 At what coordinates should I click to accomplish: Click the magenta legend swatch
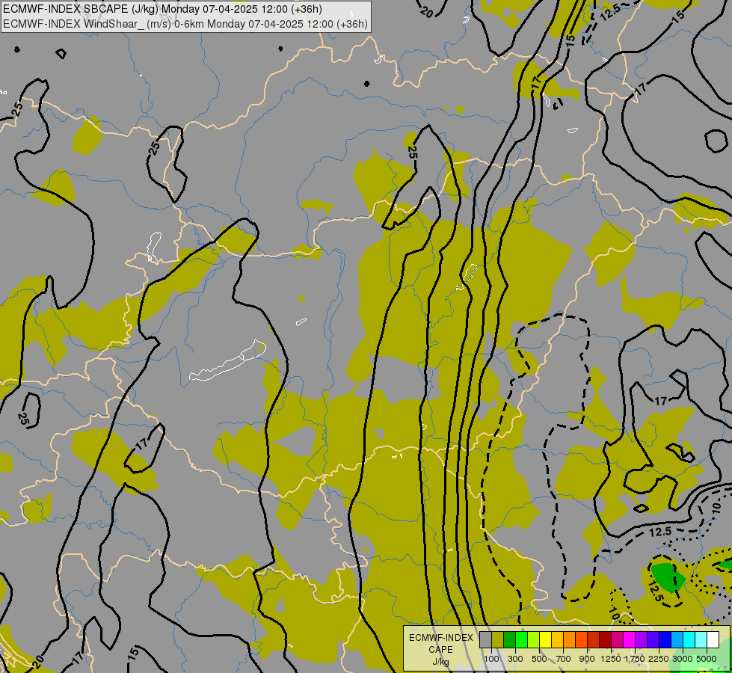(630, 640)
